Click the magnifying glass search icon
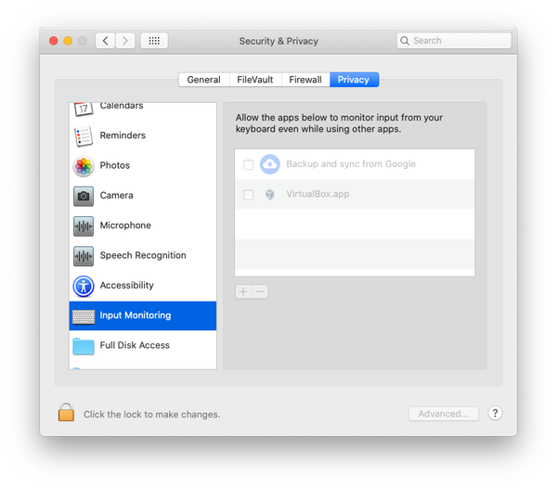The height and width of the screenshot is (489, 557). click(405, 41)
